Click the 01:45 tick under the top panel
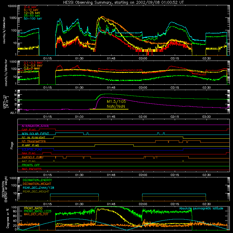The height and width of the screenshot is (233, 233). (111, 59)
